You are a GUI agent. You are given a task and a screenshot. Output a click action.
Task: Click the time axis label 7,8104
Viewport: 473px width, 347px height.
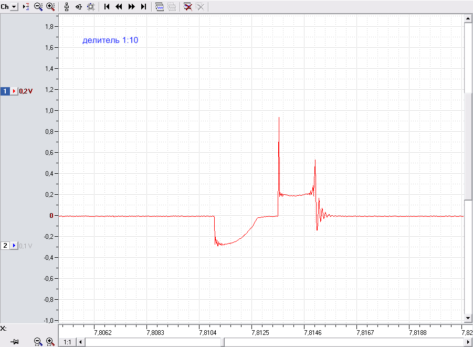pos(208,332)
